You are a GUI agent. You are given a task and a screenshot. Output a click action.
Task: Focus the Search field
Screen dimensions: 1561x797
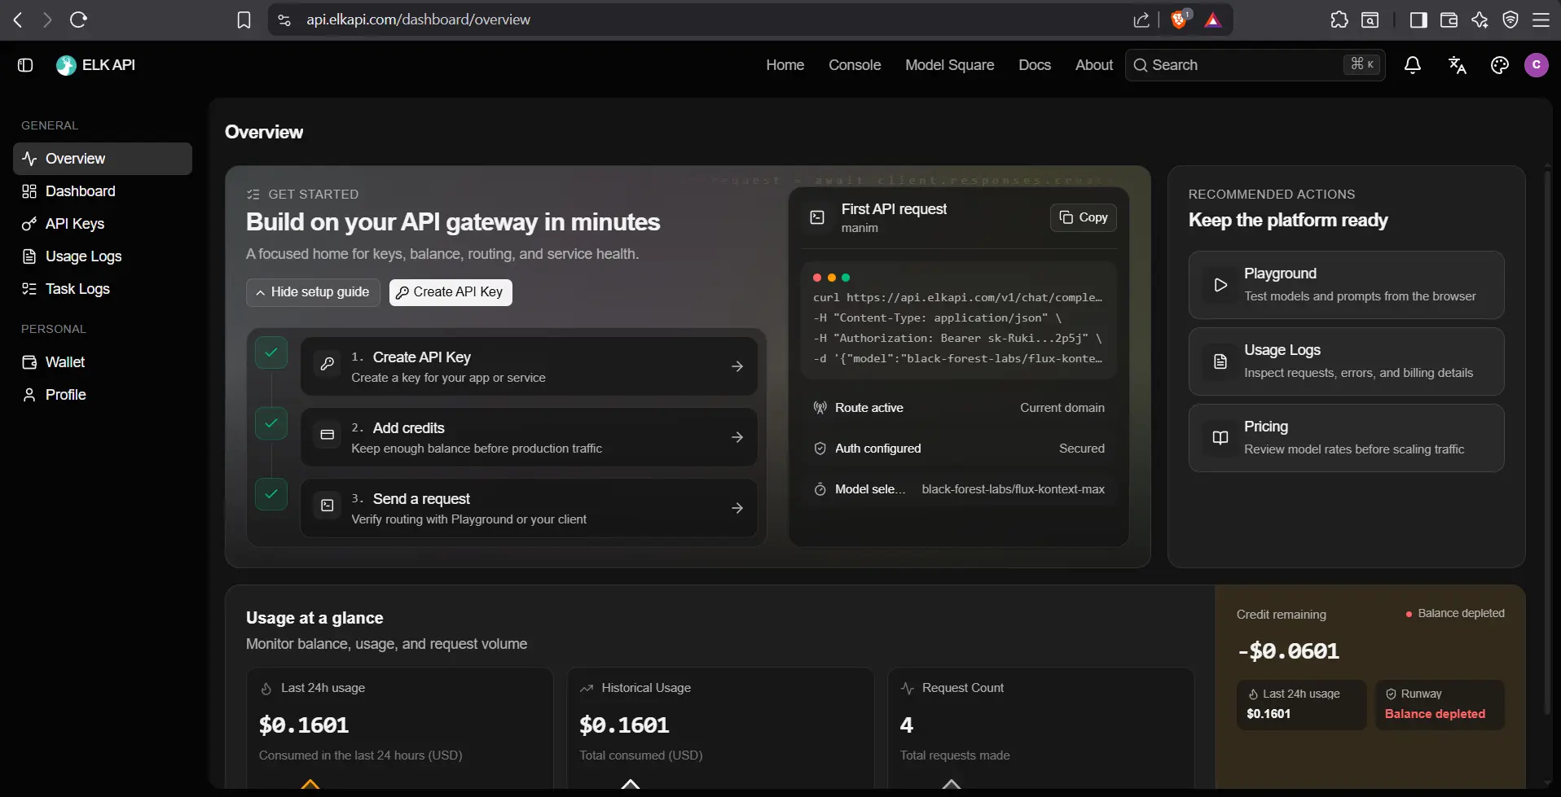pyautogui.click(x=1255, y=65)
